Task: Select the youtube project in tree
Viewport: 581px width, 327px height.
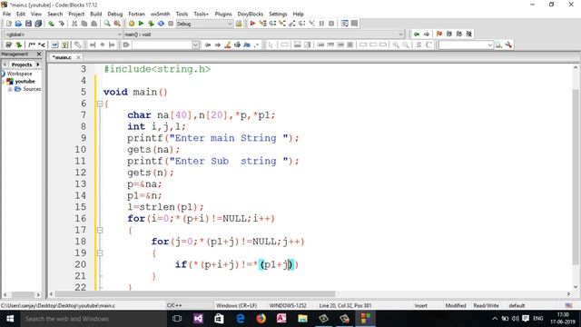Action: [x=25, y=82]
